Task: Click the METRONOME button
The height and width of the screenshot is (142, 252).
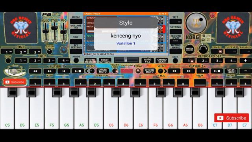Action: click(176, 51)
